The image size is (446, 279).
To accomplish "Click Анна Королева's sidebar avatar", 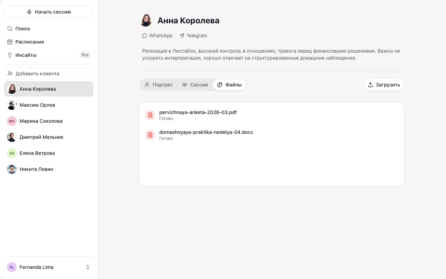I will tap(12, 89).
